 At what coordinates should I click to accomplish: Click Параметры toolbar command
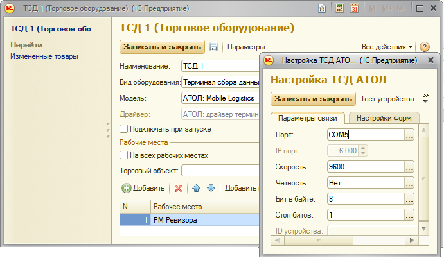246,47
